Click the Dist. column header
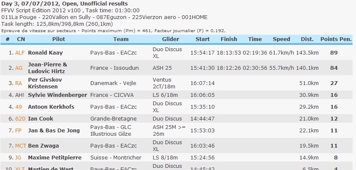Screen dimensions: 356x170 (307, 39)
